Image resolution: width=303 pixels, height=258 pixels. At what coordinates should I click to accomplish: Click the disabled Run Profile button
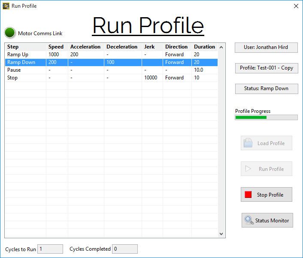[266, 169]
